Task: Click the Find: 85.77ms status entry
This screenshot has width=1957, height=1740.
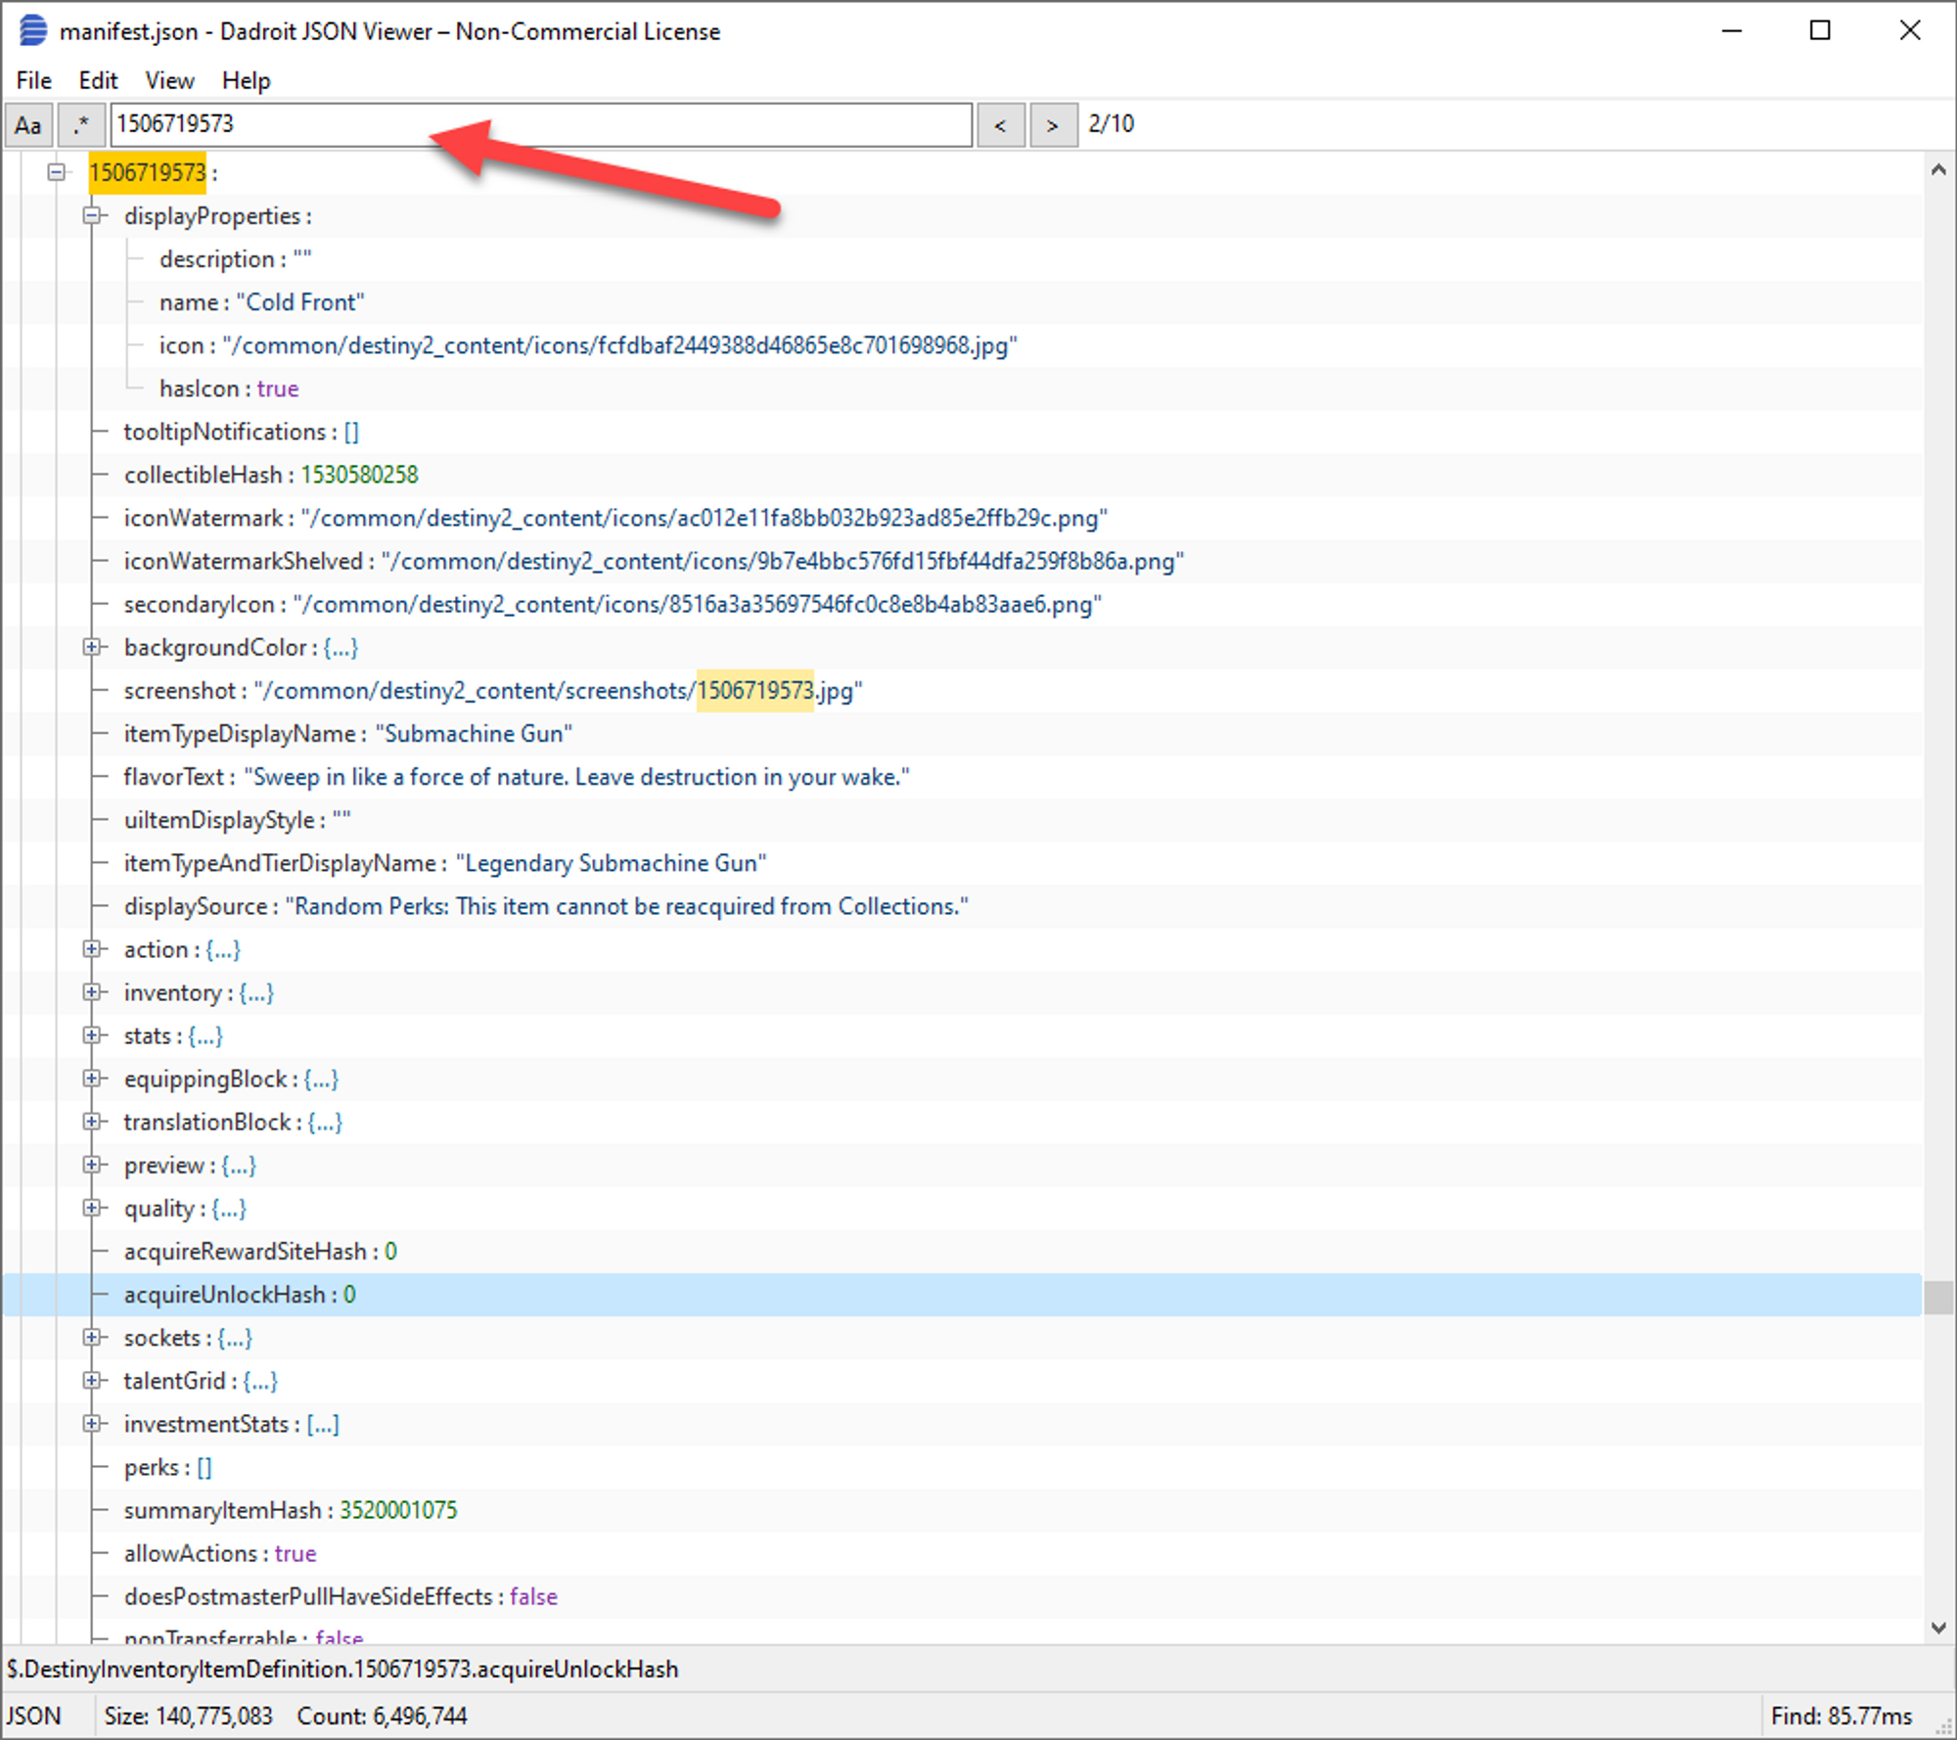Action: (x=1841, y=1716)
